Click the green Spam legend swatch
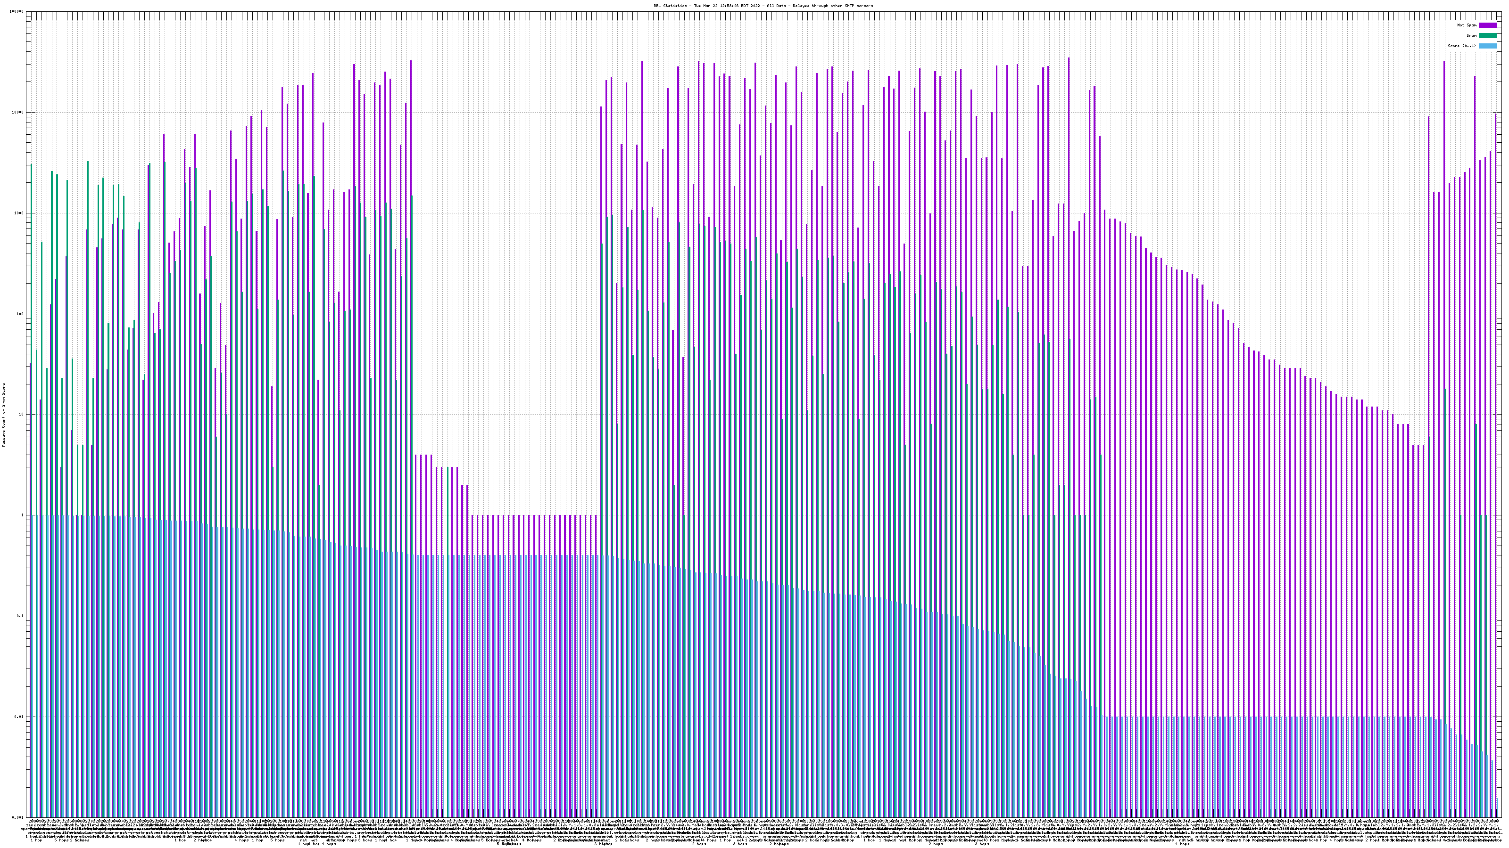This screenshot has height=848, width=1509. [1487, 36]
